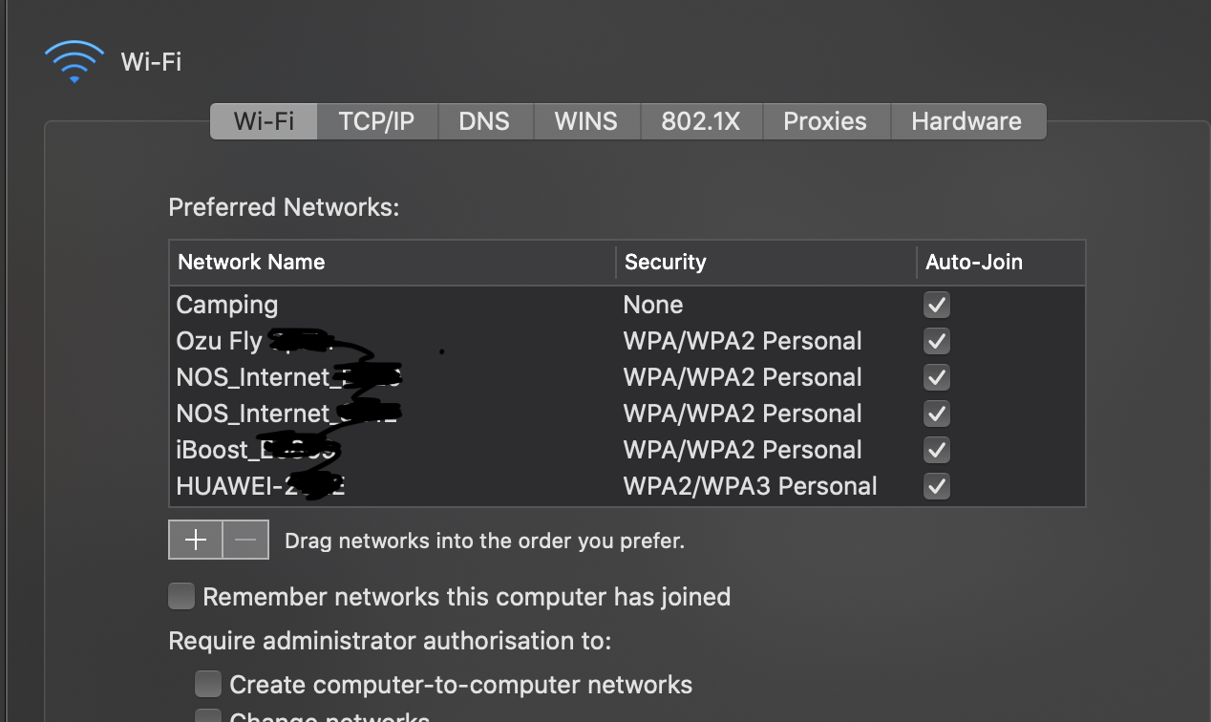
Task: Toggle Auto-Join for the HUAWEI network
Action: tap(937, 486)
